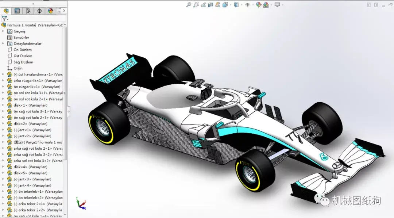The width and height of the screenshot is (394, 218).
Task: Open View Orientation dropdown arrow
Action: [231, 5]
